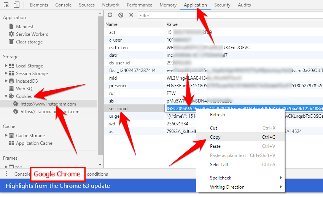The height and width of the screenshot is (197, 323).
Task: Choose Select all in context menu
Action: pyautogui.click(x=219, y=165)
